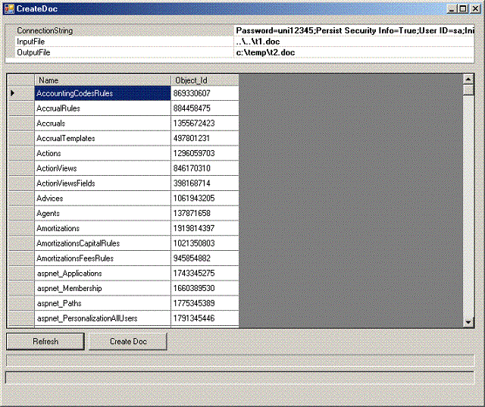Select the OutputFile property label

point(124,52)
